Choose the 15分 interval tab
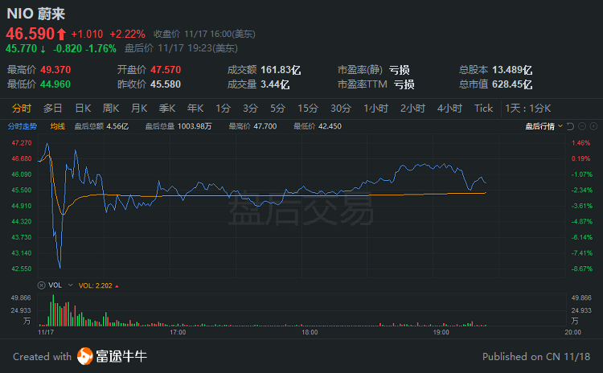 pos(308,109)
